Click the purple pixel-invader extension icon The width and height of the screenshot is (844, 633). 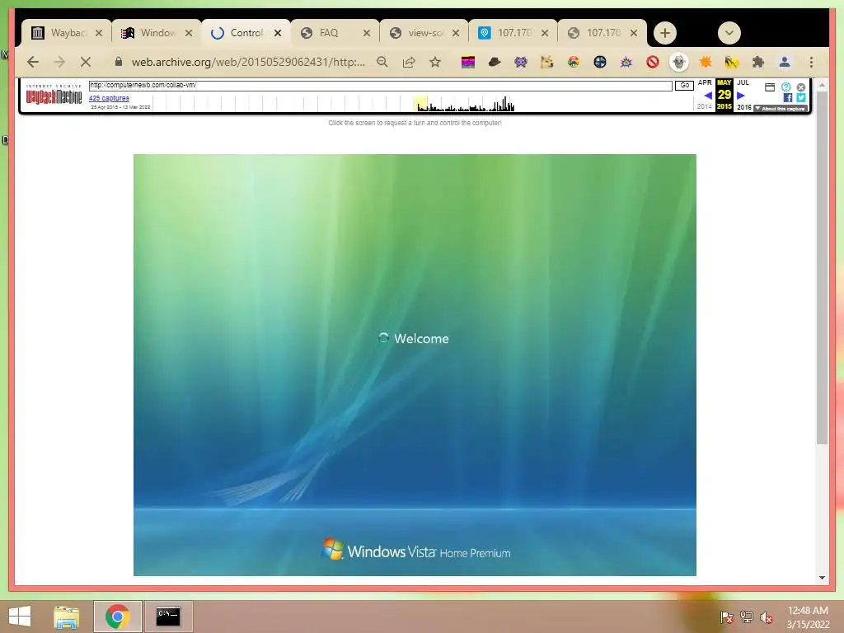click(521, 63)
